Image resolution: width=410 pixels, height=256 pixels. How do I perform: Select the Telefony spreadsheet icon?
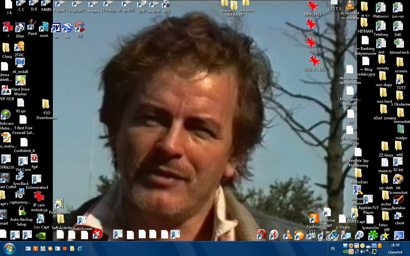coord(381,26)
